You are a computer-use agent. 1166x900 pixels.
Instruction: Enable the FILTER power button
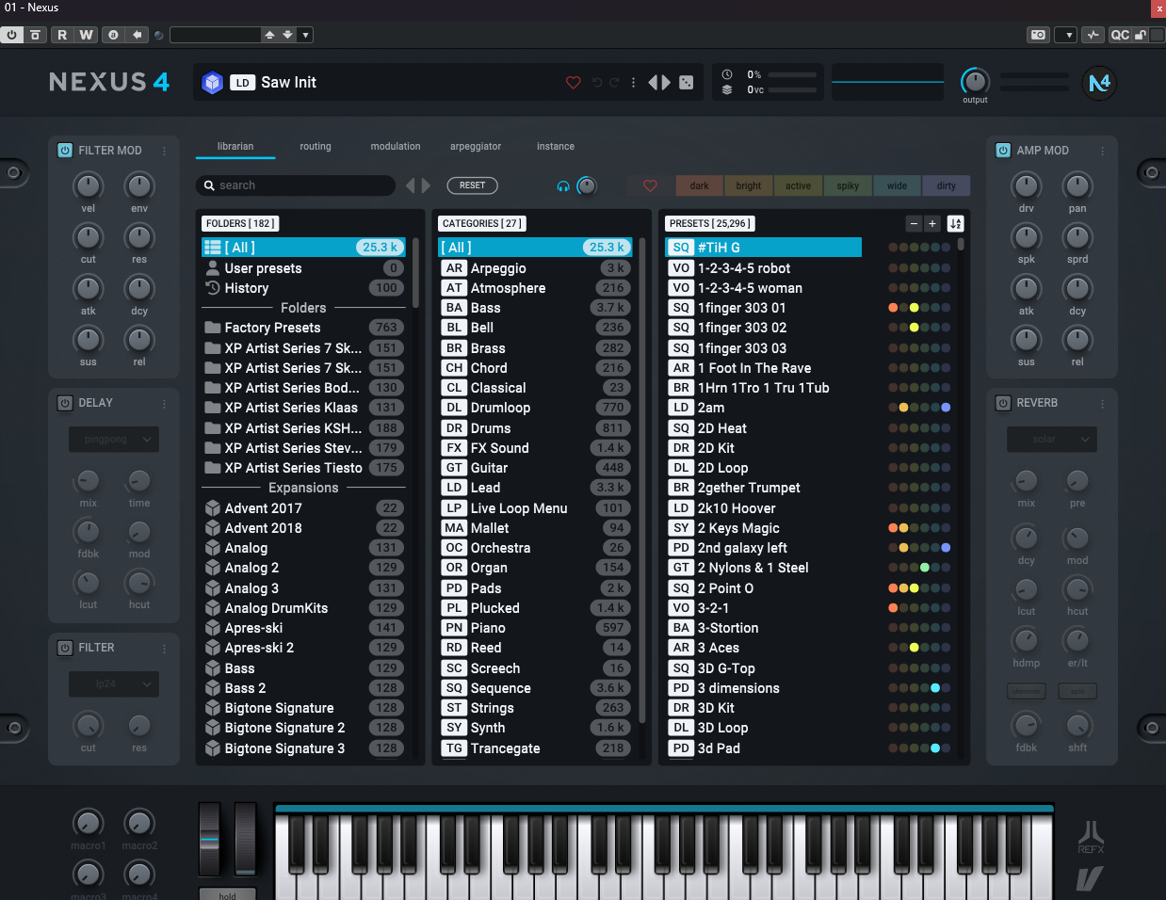[65, 648]
